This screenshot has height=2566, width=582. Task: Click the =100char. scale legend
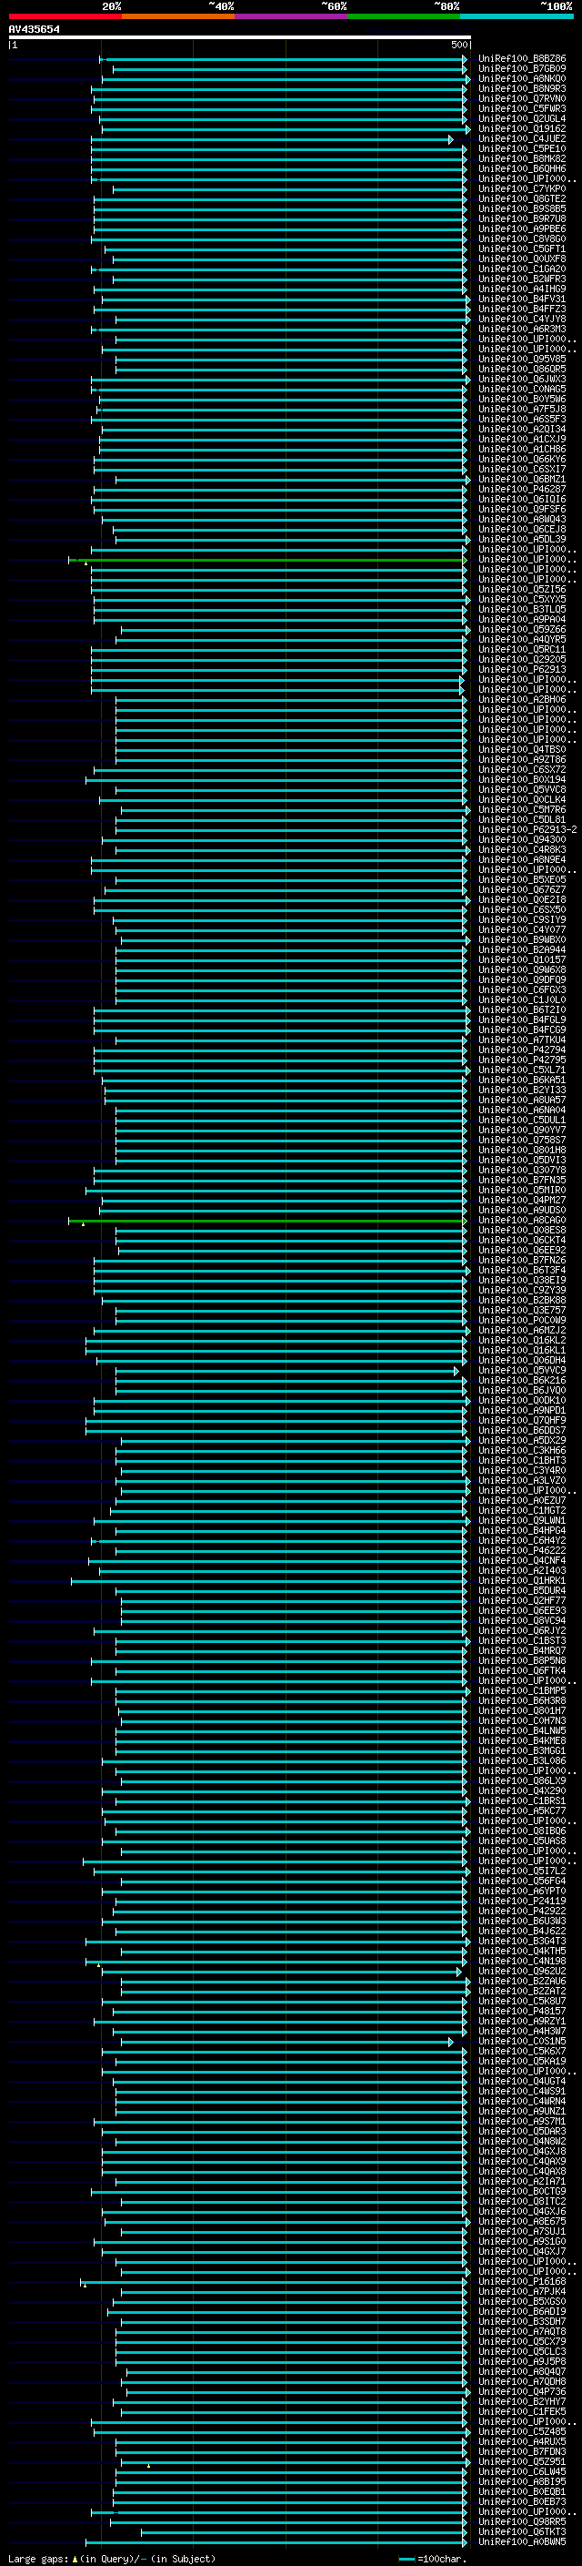(x=432, y=2558)
